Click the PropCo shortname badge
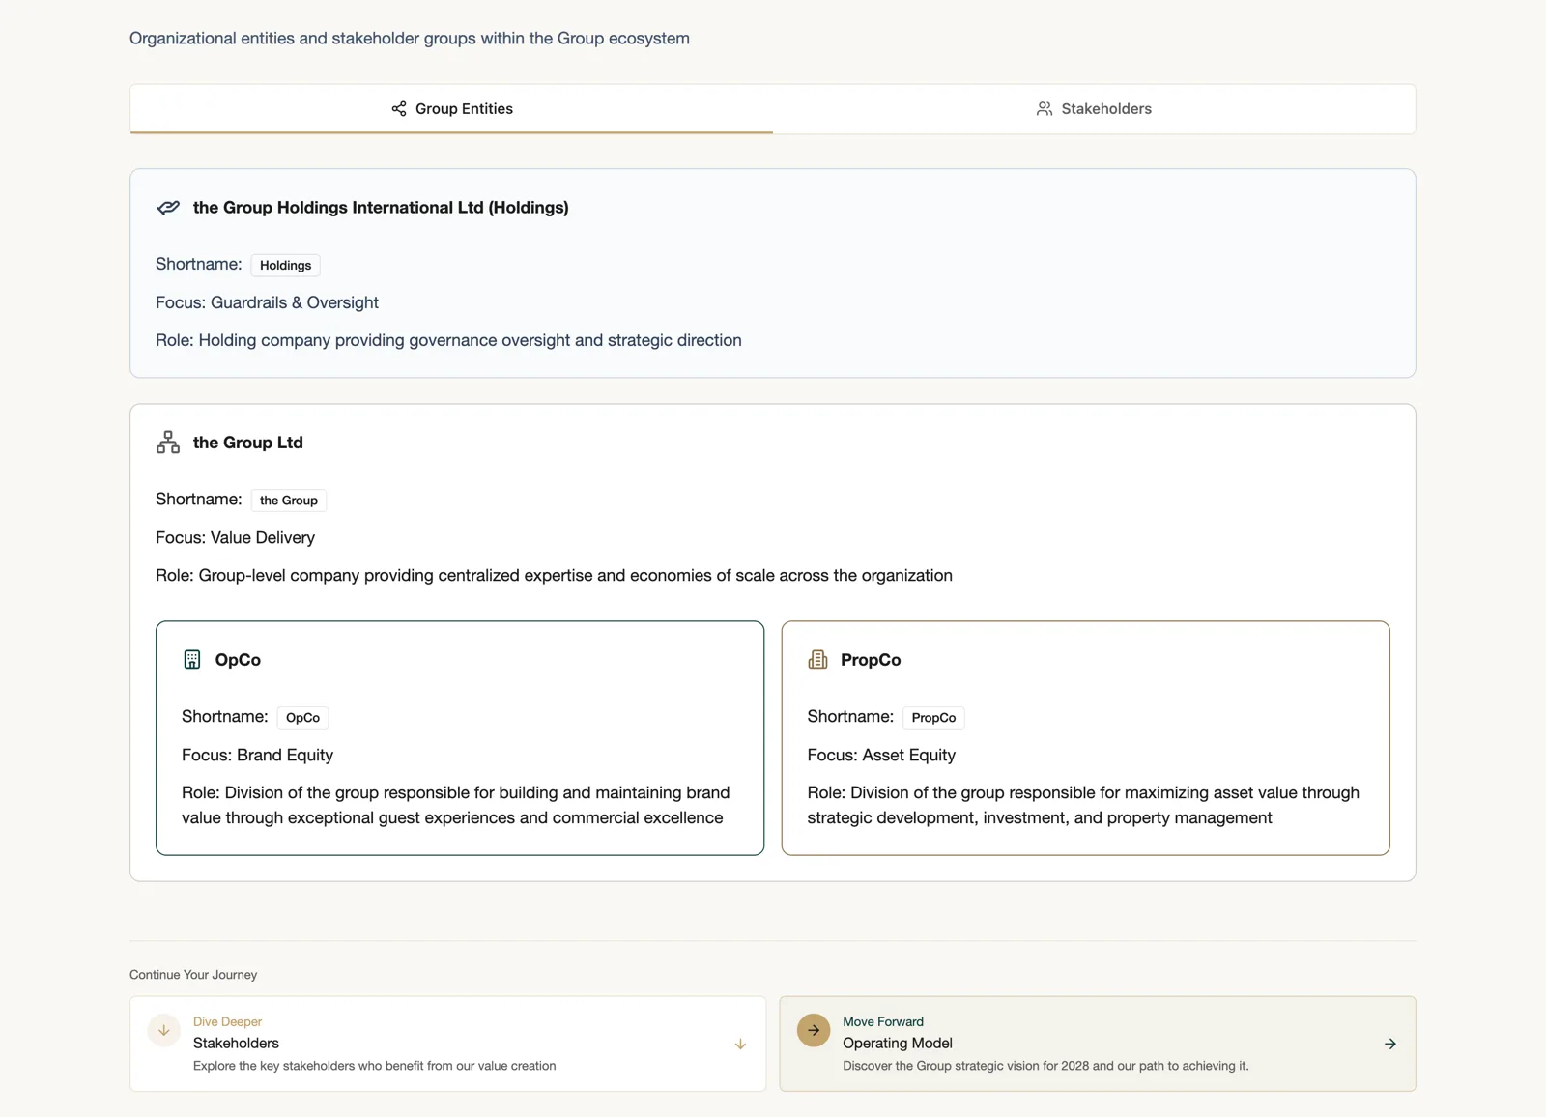Viewport: 1546px width, 1117px height. 933,718
